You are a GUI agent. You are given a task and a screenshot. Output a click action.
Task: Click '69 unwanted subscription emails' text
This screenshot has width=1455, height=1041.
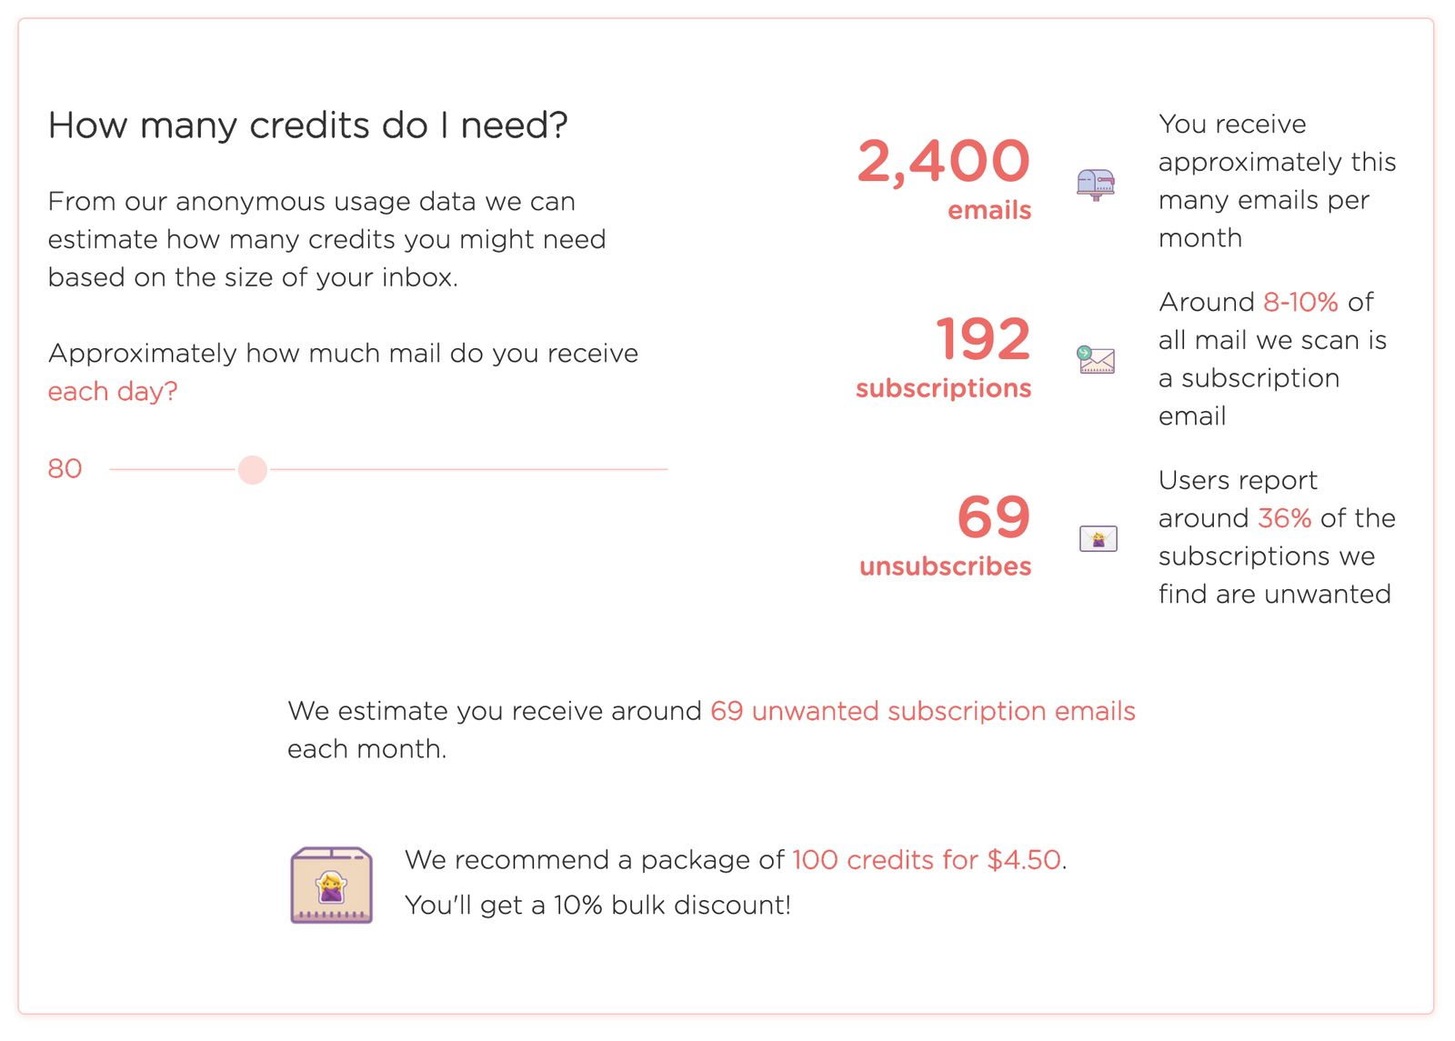pyautogui.click(x=923, y=711)
